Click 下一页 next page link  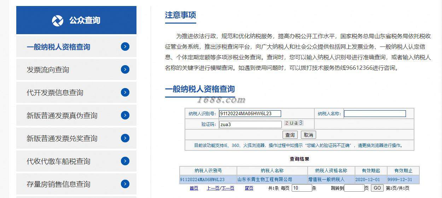[x=228, y=188]
